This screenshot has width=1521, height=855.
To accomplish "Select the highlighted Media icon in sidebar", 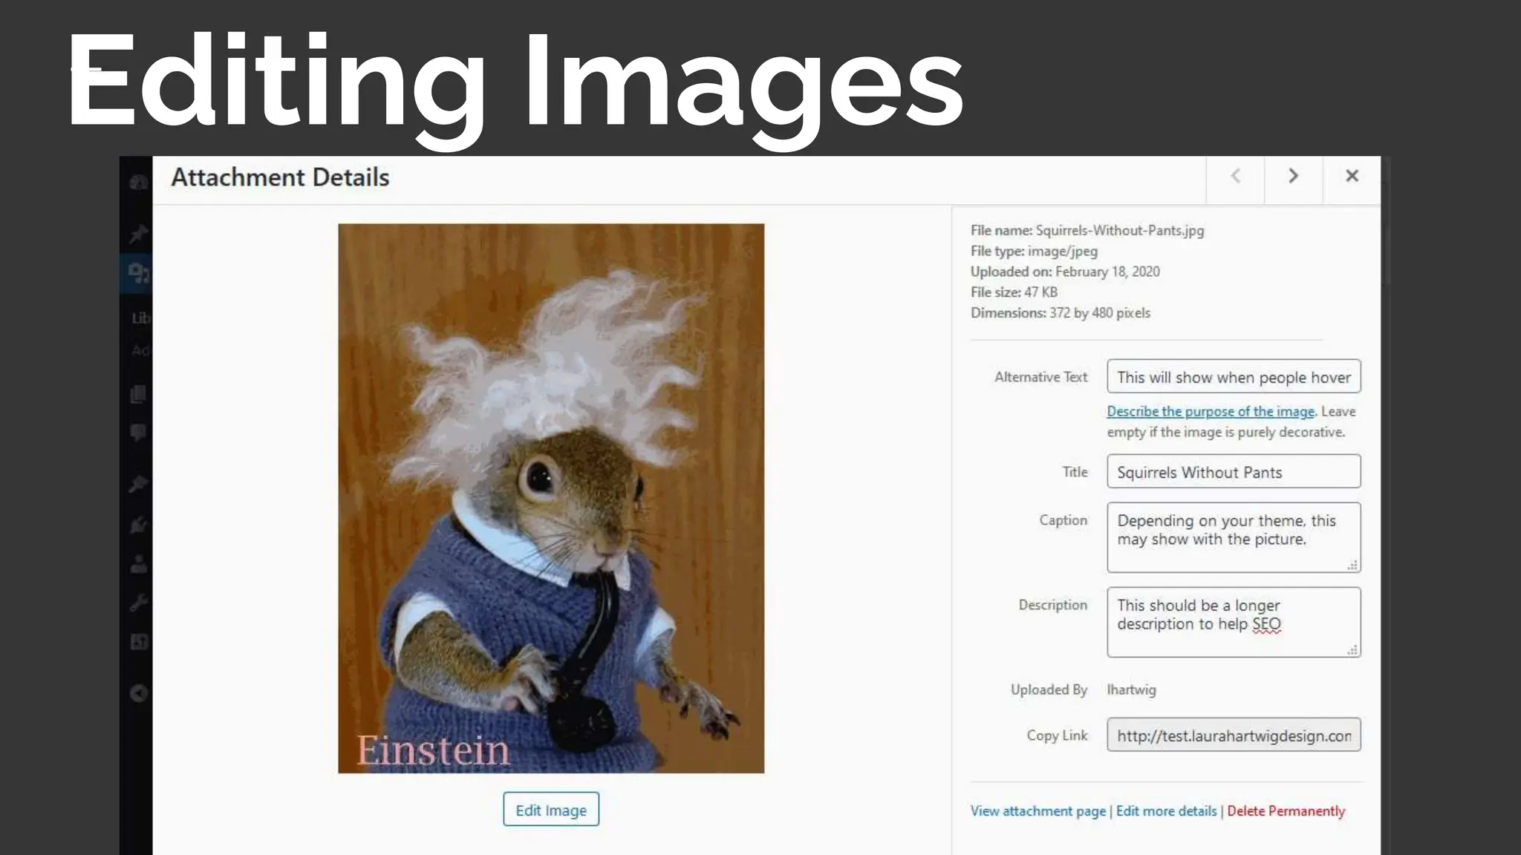I will point(138,273).
